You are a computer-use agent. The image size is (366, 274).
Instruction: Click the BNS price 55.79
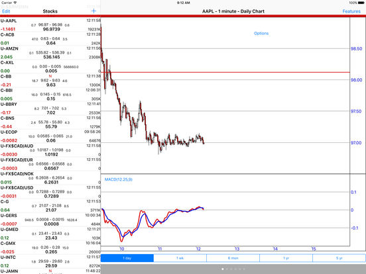[x=51, y=127]
